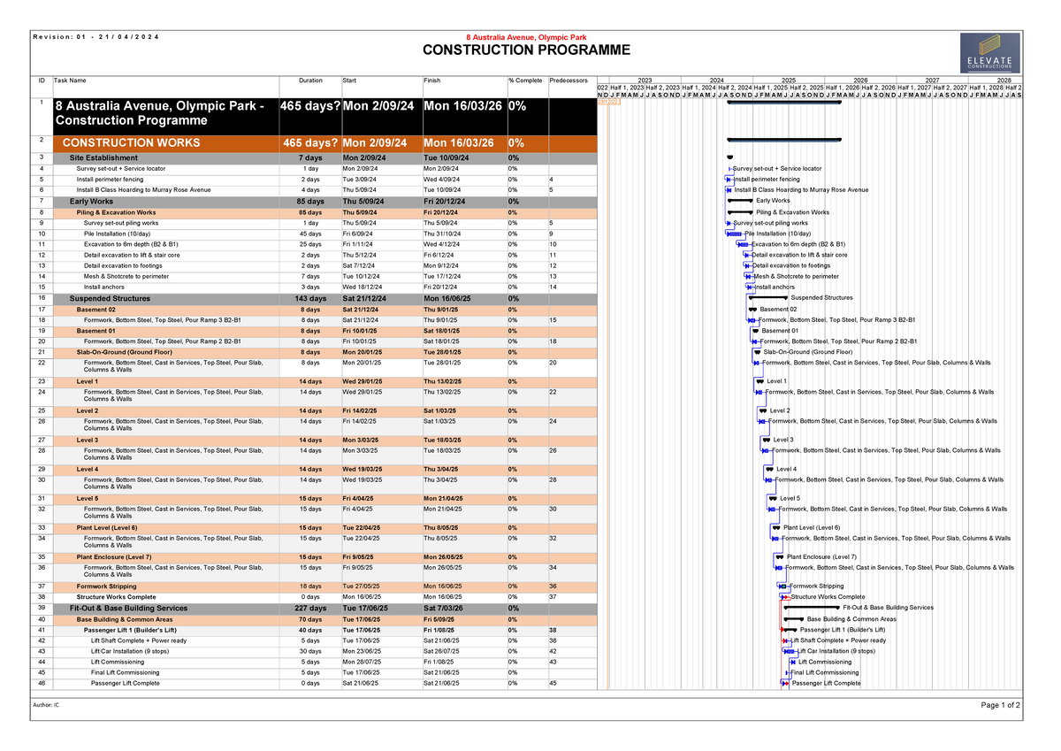
Task: Click the Elevate Constructions logo
Action: (x=988, y=50)
